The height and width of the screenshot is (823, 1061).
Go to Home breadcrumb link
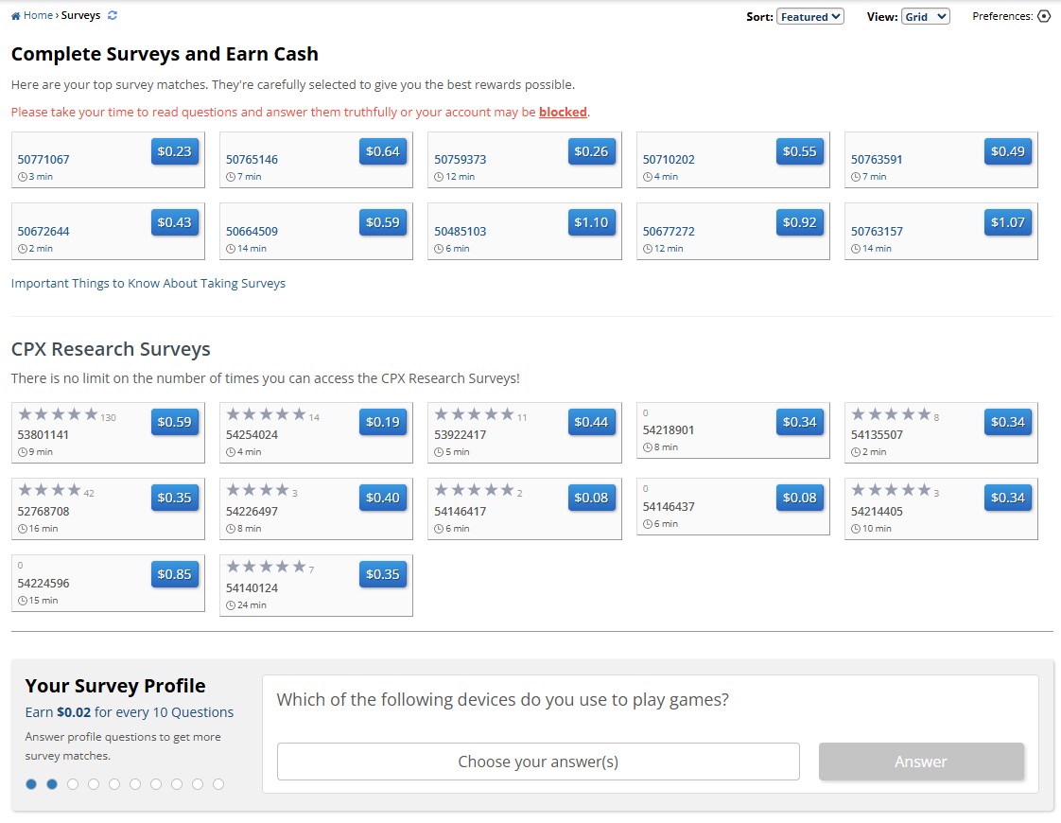pyautogui.click(x=38, y=16)
